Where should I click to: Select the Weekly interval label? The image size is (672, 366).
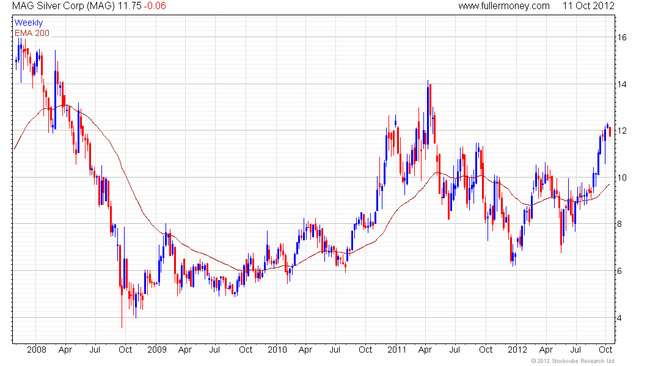29,23
